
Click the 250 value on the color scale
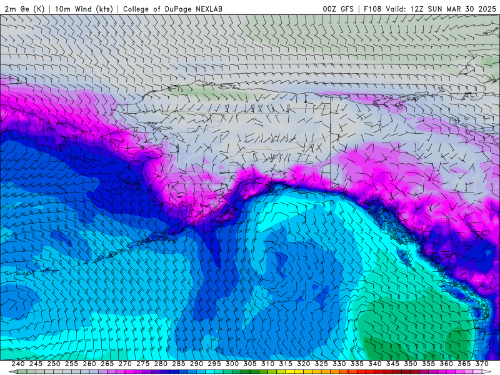tap(54, 364)
